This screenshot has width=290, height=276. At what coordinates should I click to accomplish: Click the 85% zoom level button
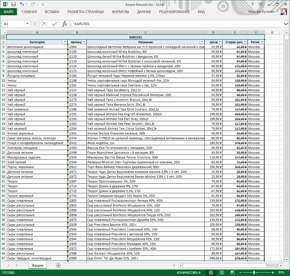click(281, 273)
